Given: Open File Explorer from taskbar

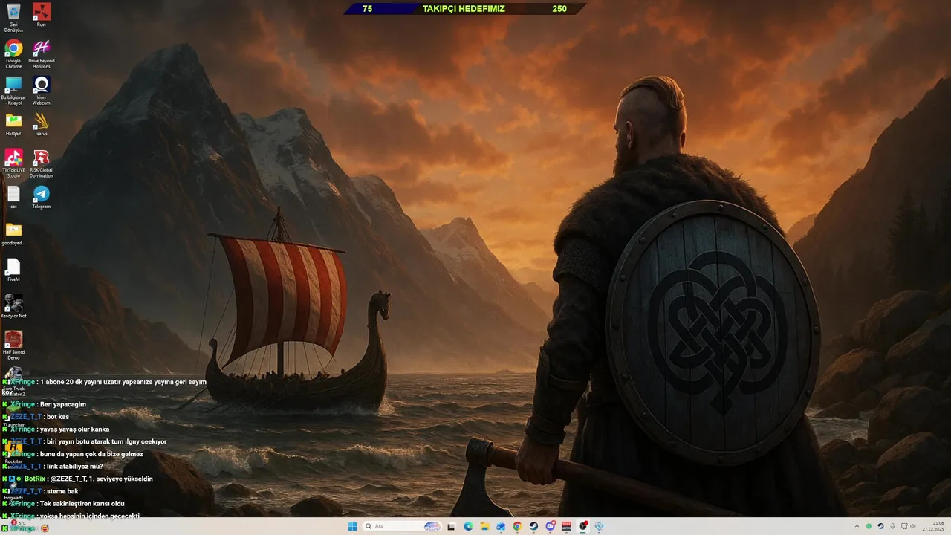Looking at the screenshot, I should tap(484, 526).
